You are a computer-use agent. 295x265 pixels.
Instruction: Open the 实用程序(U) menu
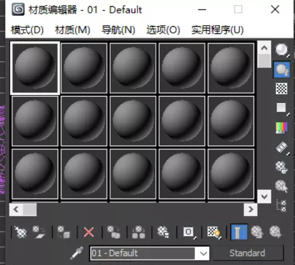[217, 30]
